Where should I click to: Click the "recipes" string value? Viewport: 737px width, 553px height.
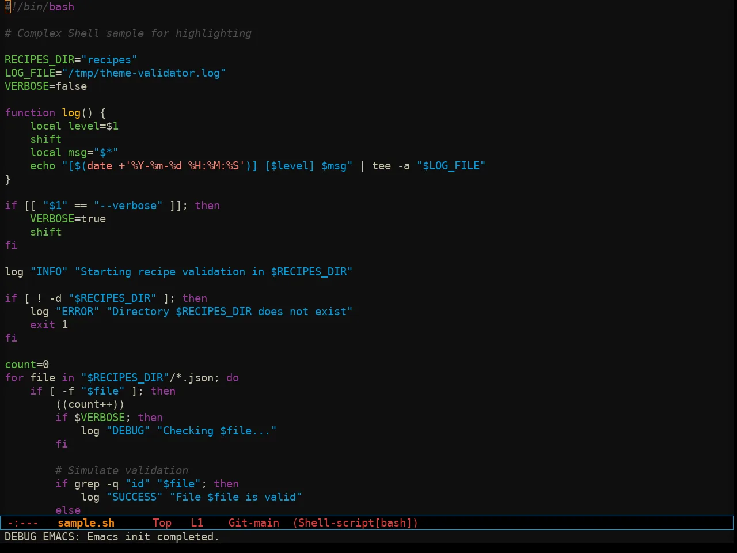[109, 60]
